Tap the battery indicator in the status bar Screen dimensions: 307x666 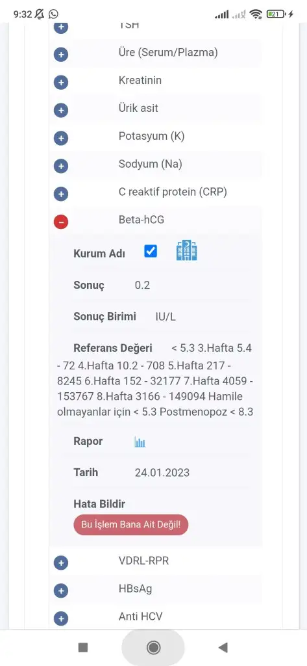(276, 14)
